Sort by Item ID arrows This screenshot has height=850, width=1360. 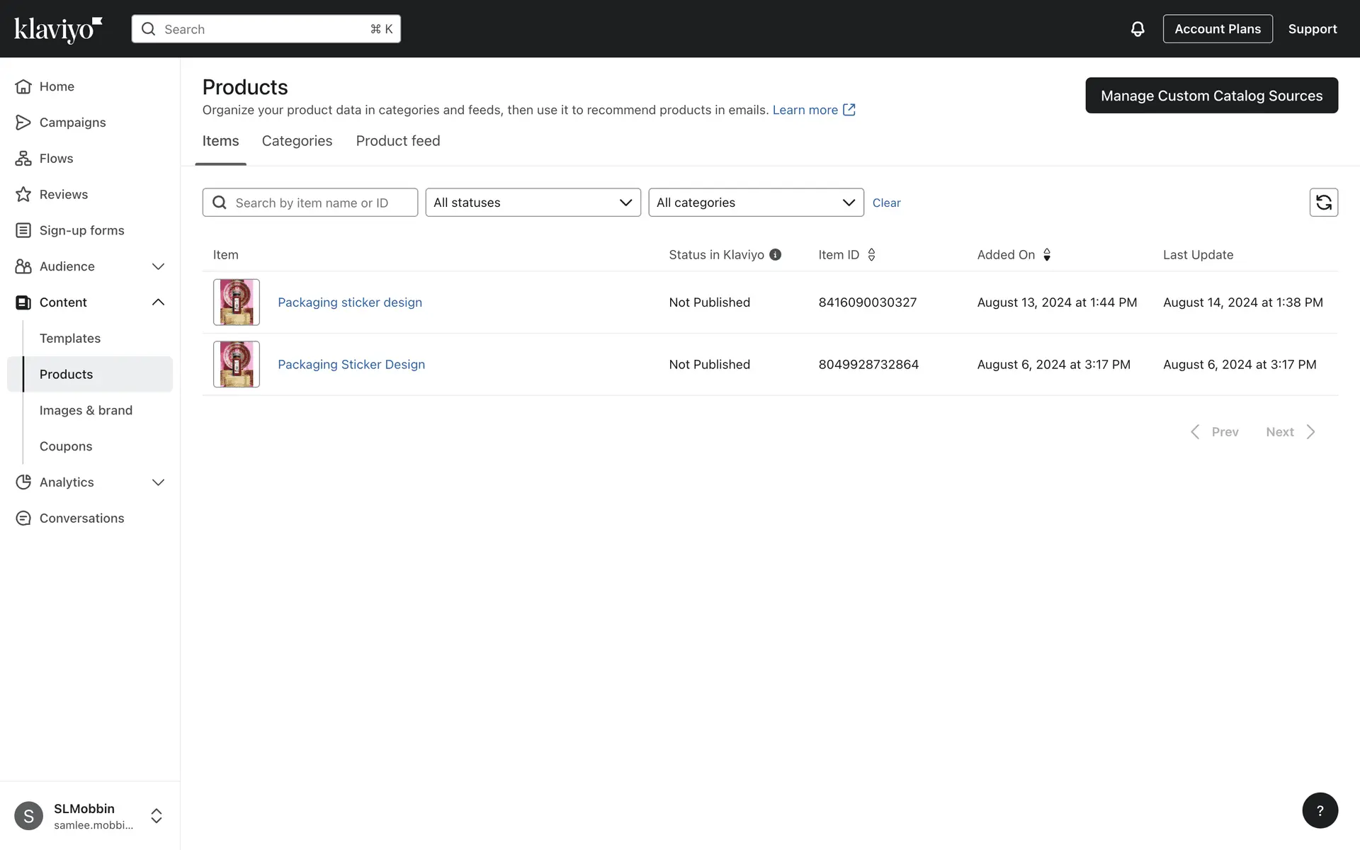tap(871, 255)
